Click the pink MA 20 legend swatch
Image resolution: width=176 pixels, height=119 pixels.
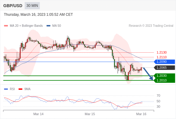coord(6,26)
